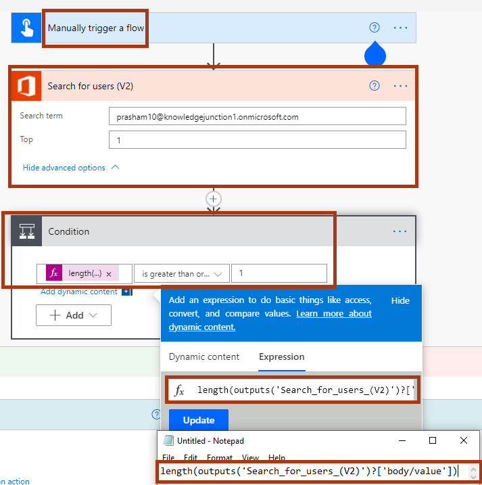This screenshot has height=485, width=482.
Task: Close the Notepad window
Action: tap(464, 440)
